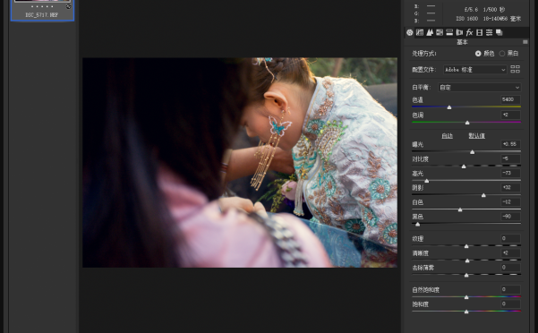This screenshot has width=538, height=333.
Task: Click the 清晰度 clarity value field
Action: pos(510,252)
